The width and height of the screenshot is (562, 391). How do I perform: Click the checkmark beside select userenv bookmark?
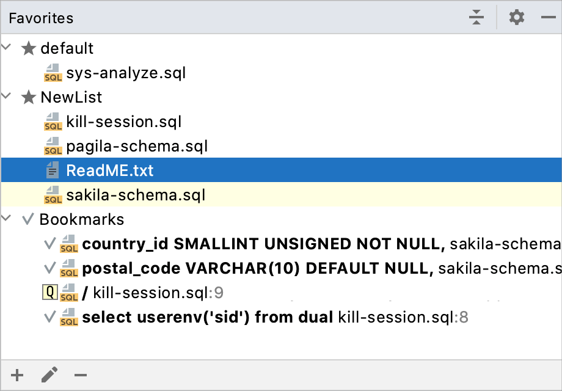click(50, 318)
